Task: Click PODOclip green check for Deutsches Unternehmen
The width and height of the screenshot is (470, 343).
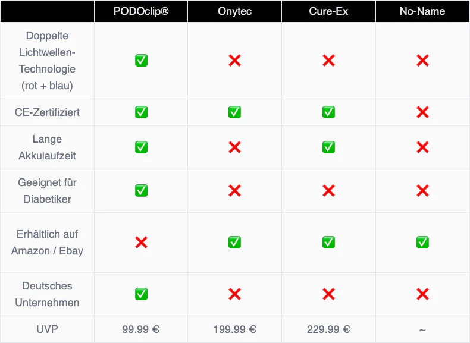Action: [141, 294]
